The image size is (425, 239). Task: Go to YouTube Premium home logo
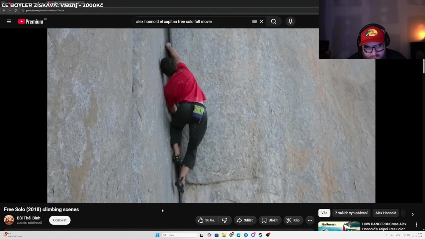pos(31,22)
